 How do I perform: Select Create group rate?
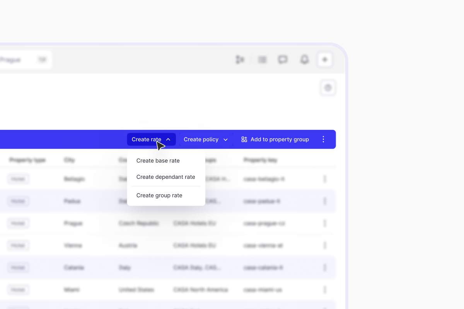pos(159,195)
